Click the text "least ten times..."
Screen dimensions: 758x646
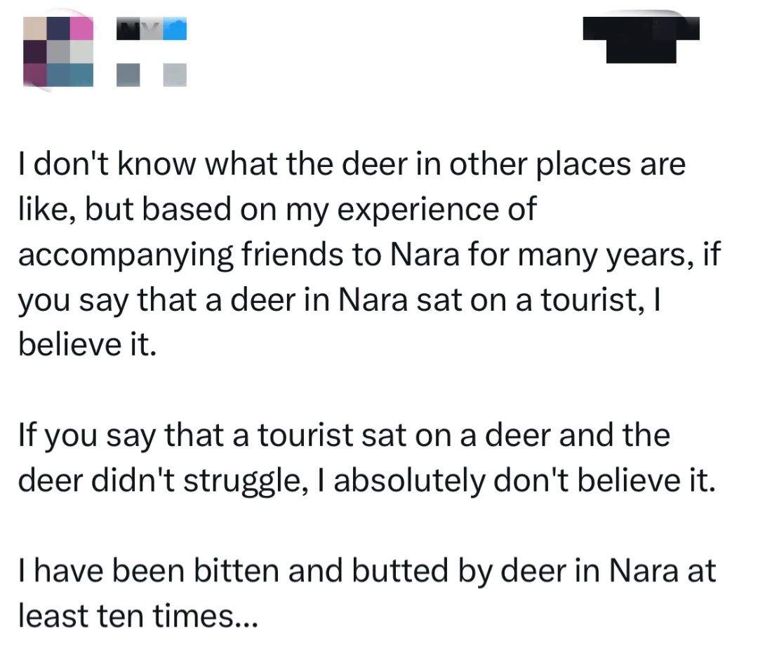138,615
